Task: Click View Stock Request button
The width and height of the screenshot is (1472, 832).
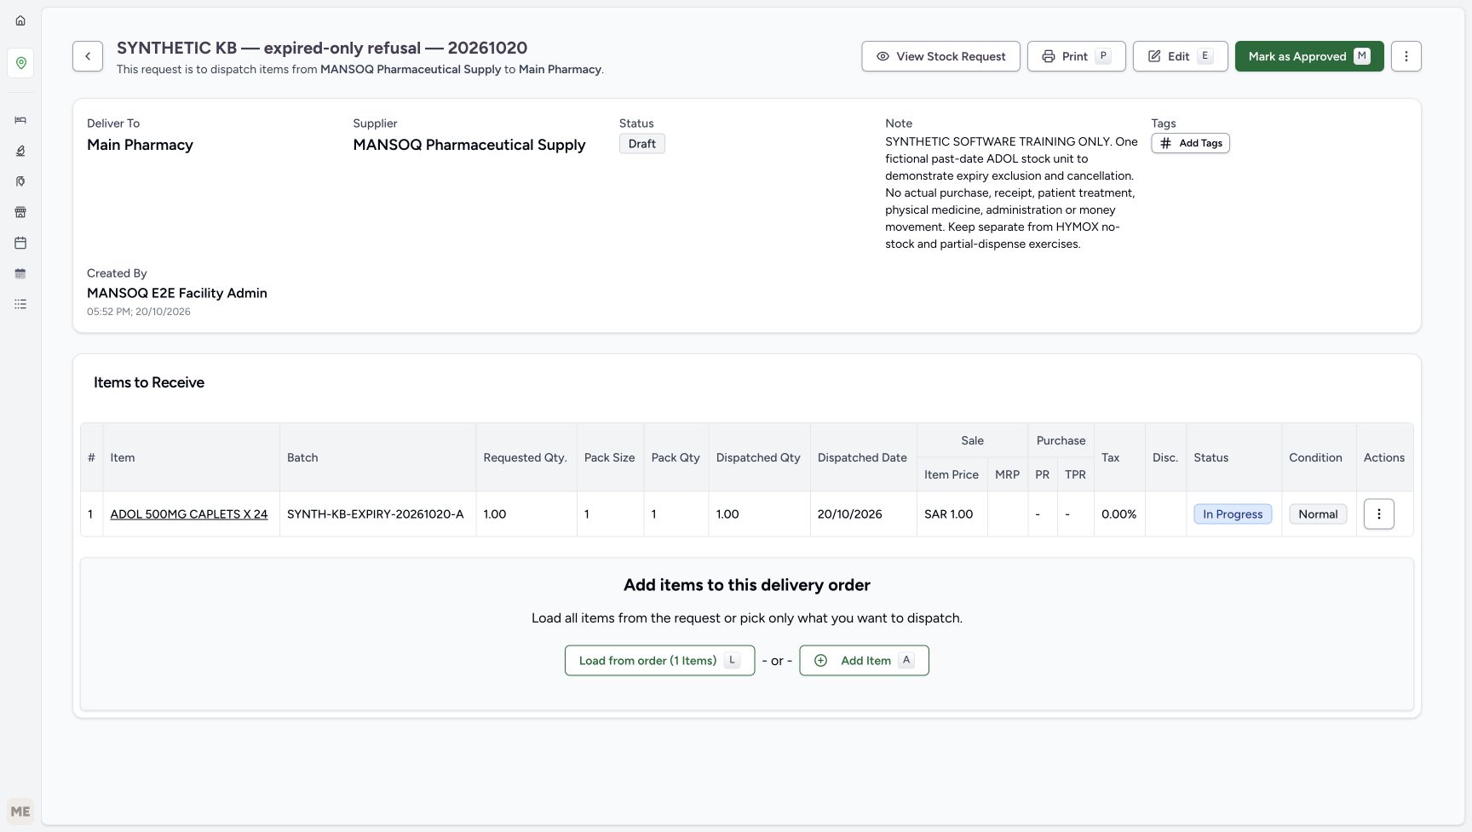Action: tap(940, 56)
